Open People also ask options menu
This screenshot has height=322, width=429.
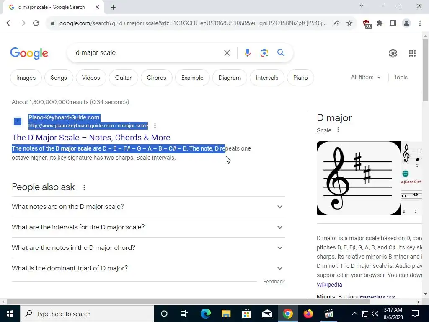(x=84, y=187)
